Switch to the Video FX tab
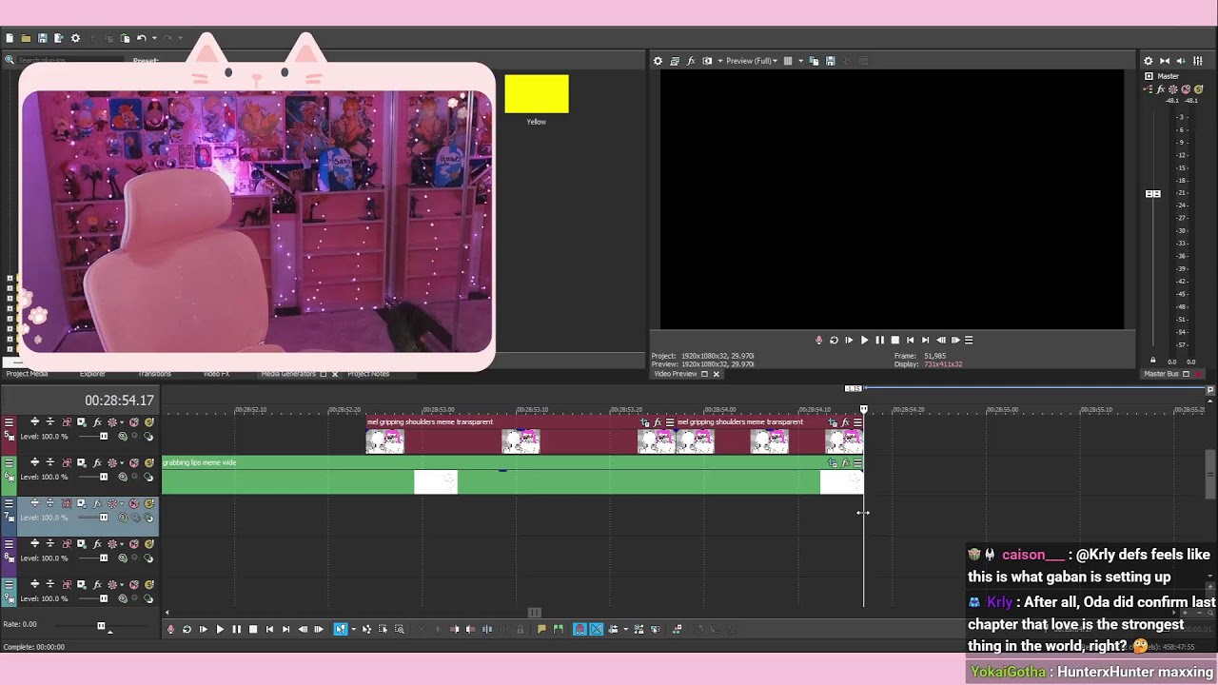 tap(216, 374)
